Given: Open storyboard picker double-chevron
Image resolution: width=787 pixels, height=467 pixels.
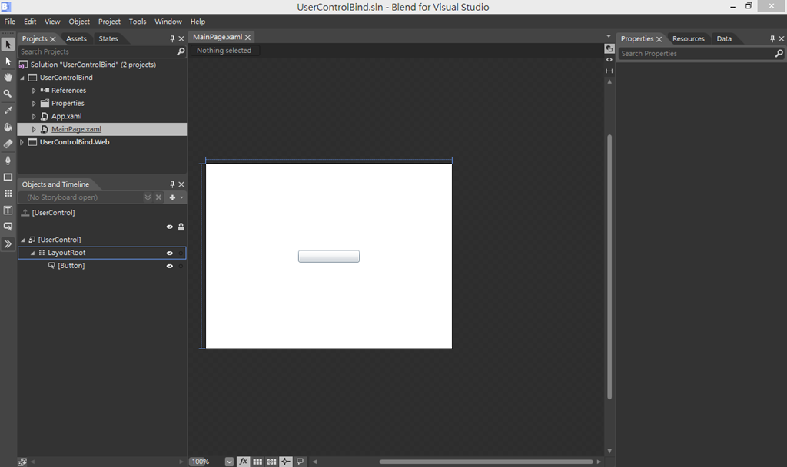Looking at the screenshot, I should pos(148,197).
